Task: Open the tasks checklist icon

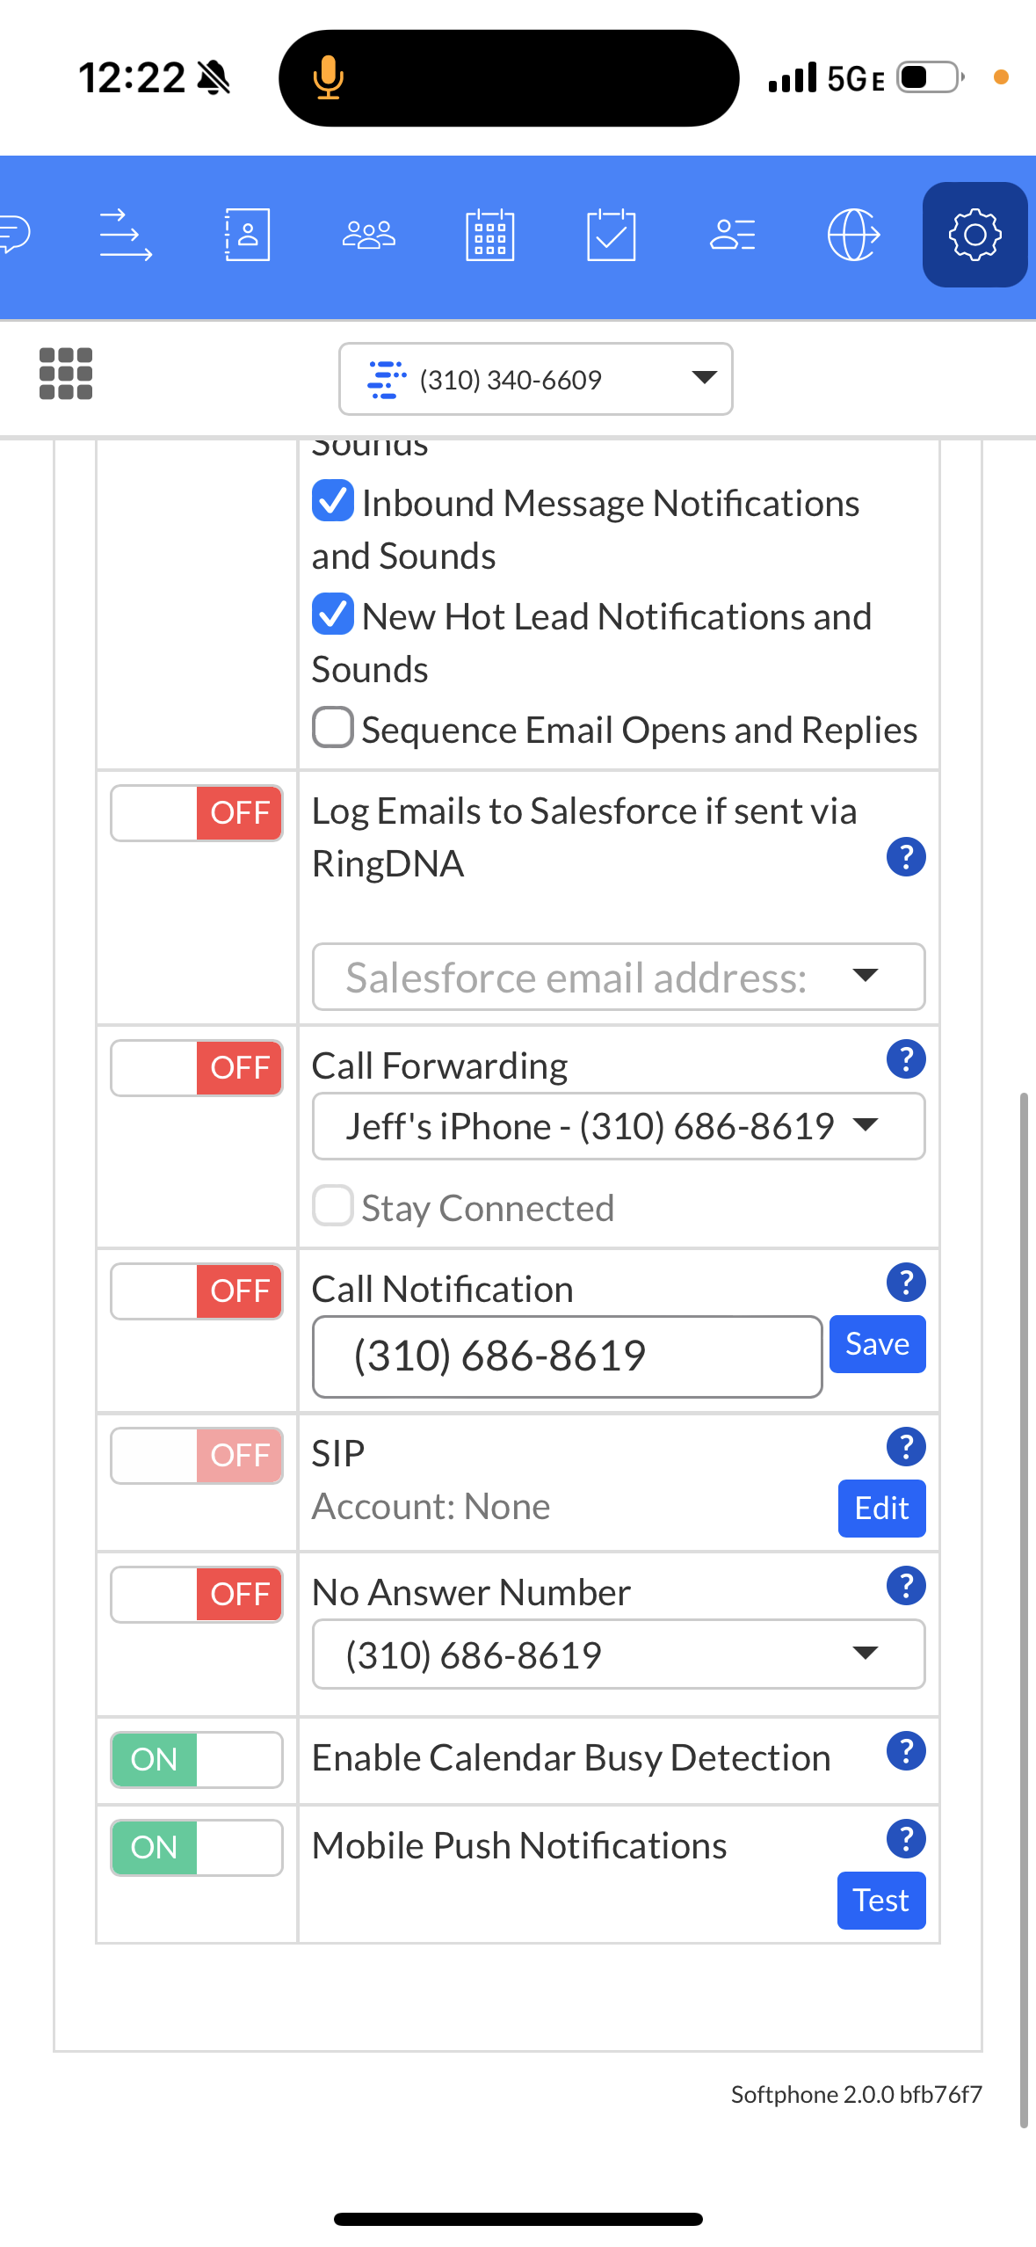Action: click(x=611, y=235)
